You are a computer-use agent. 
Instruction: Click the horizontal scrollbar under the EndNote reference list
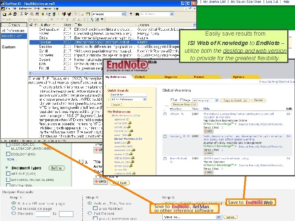pyautogui.click(x=66, y=73)
